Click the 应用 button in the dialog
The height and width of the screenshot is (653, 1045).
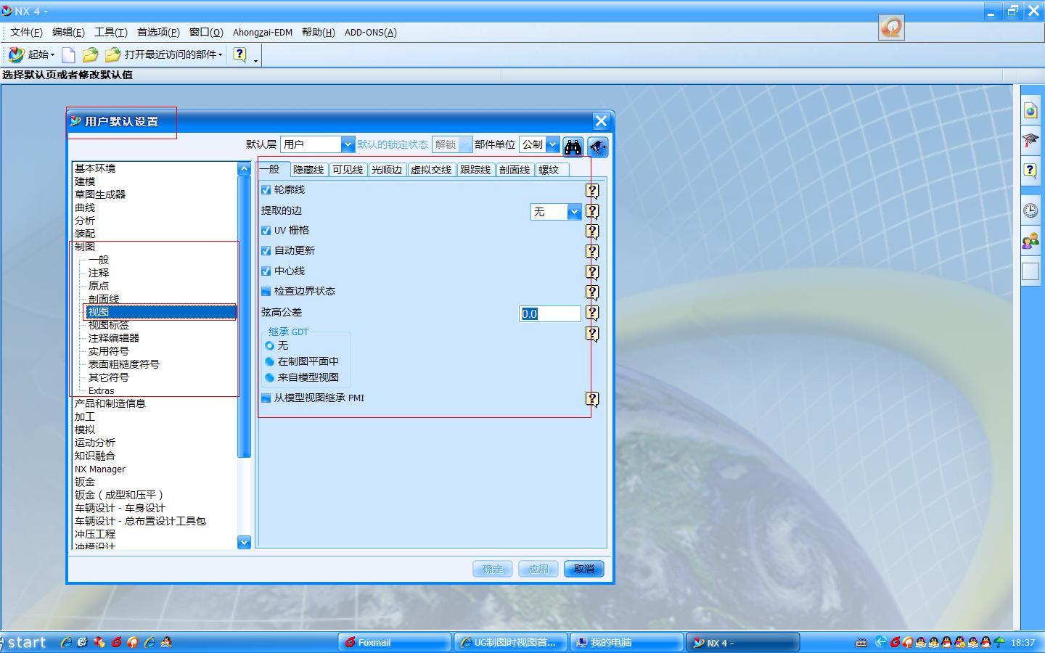pos(538,569)
